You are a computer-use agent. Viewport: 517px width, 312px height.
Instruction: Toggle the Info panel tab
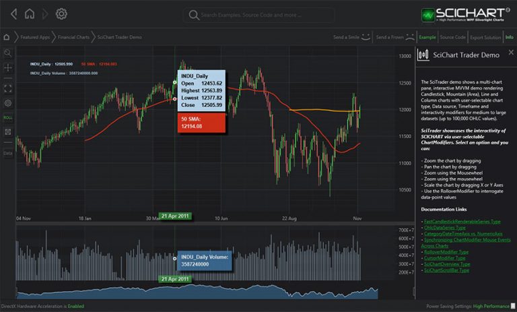click(510, 37)
